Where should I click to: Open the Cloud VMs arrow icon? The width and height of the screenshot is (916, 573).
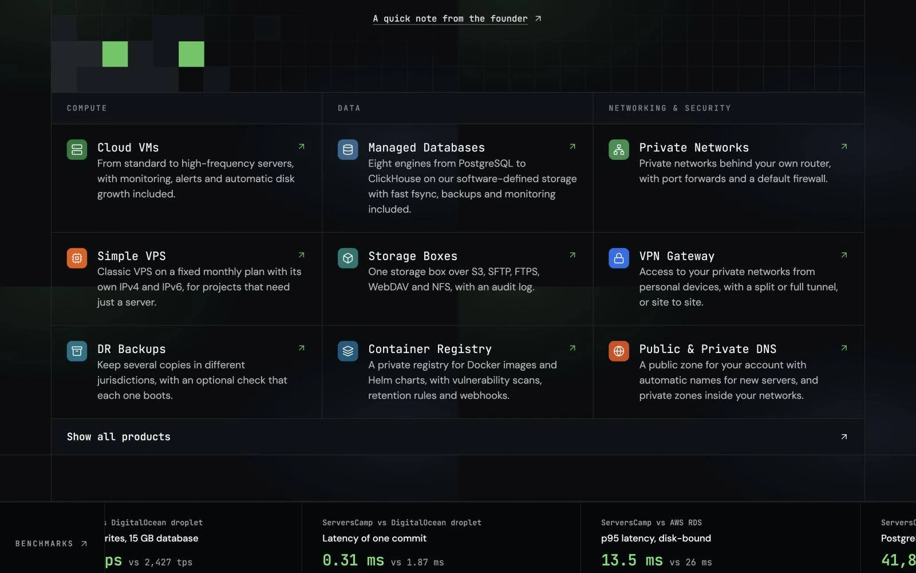pos(302,147)
